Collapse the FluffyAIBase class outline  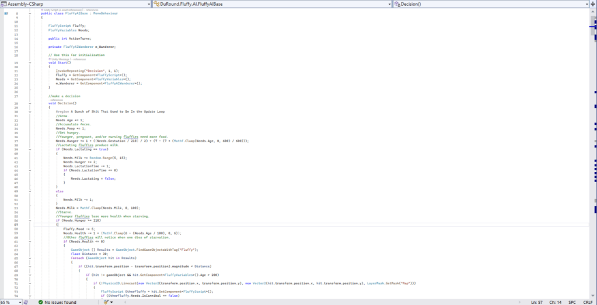point(31,13)
